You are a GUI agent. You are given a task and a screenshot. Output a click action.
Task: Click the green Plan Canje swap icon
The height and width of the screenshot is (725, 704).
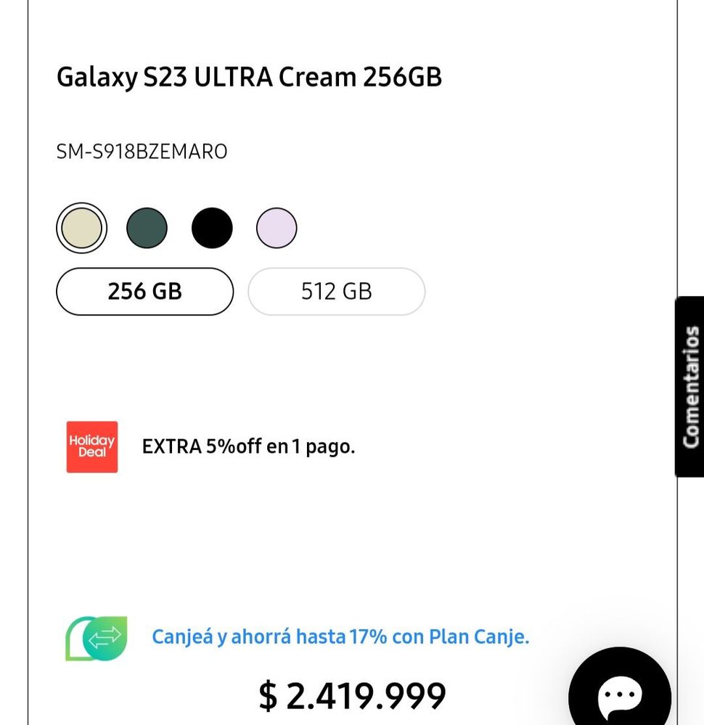pos(97,638)
